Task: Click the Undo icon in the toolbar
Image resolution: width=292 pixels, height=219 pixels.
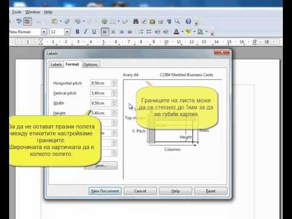Action: click(x=78, y=21)
